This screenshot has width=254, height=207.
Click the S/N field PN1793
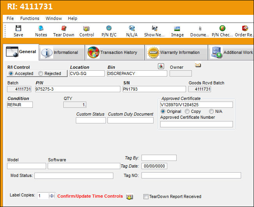point(154,89)
